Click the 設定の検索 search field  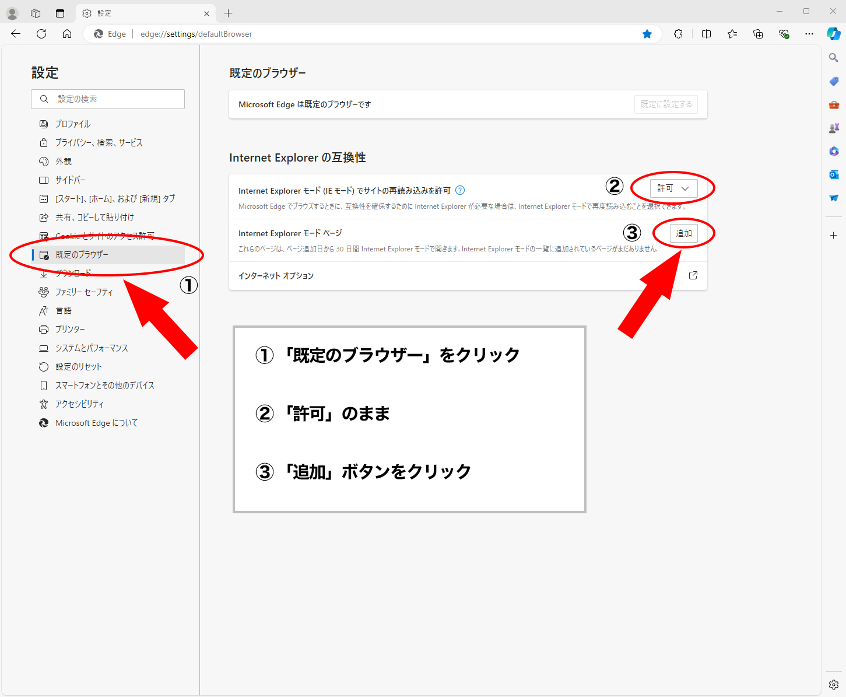(108, 99)
